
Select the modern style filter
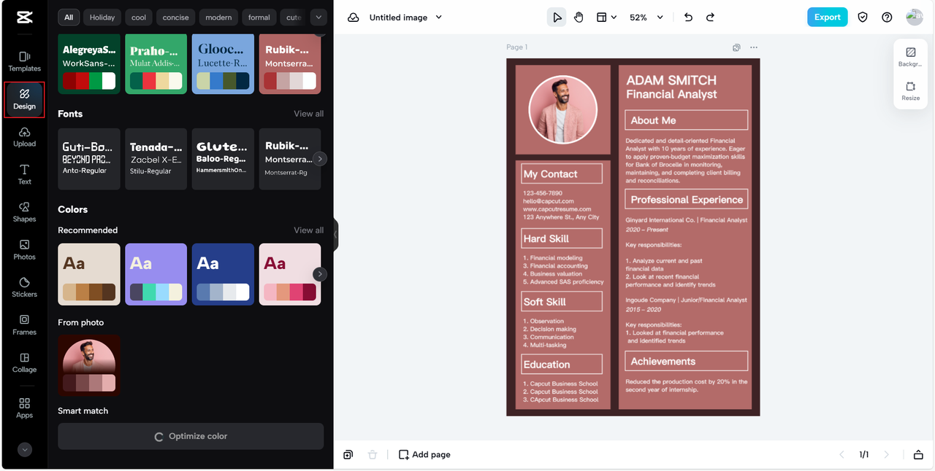pos(218,17)
